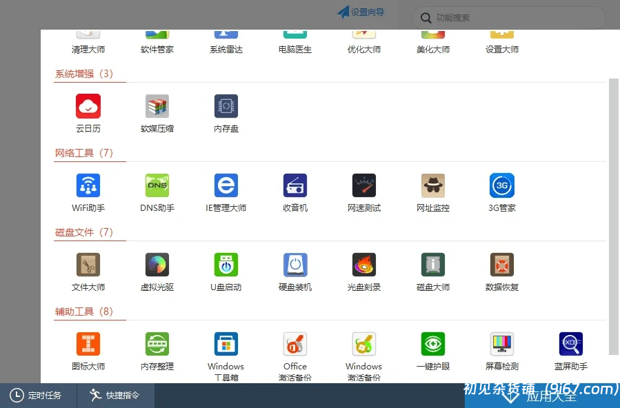Screen dimensions: 620x408
Task: Open the U盘启动 utility
Action: (x=226, y=271)
